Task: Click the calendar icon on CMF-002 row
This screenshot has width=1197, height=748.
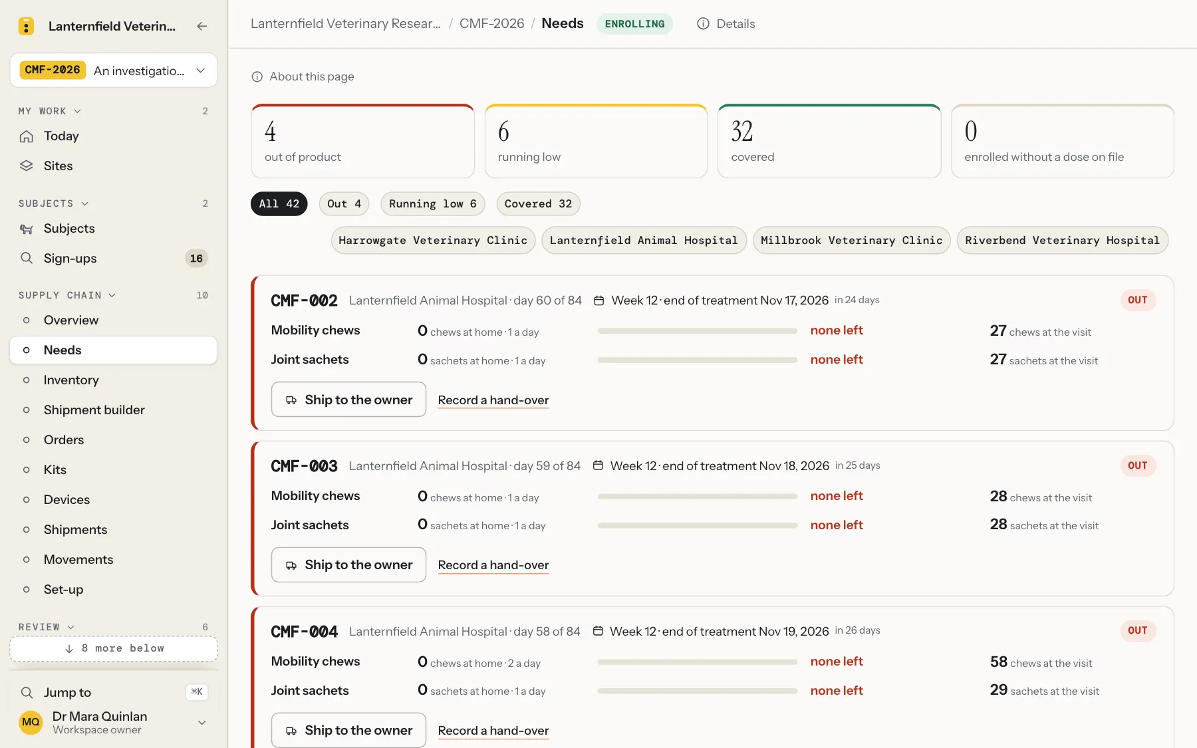Action: [598, 301]
